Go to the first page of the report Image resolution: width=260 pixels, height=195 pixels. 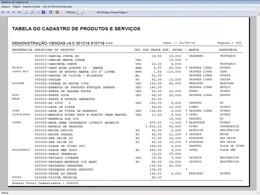[x=3, y=12]
